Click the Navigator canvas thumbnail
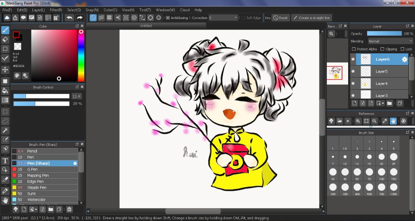 point(337,73)
